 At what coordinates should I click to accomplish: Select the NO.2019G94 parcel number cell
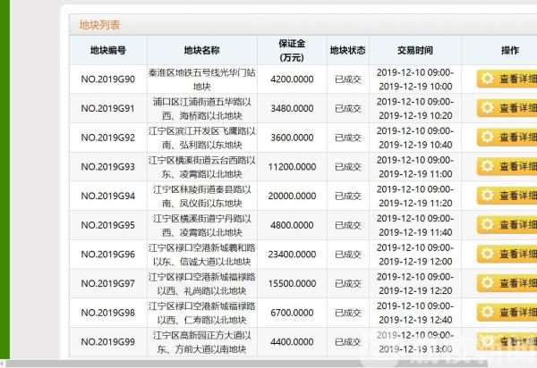(108, 196)
